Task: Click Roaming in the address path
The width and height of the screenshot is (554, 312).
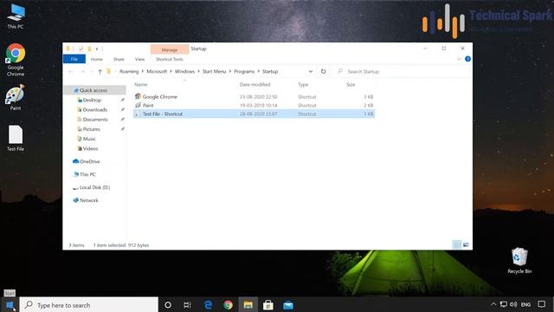Action: point(129,71)
